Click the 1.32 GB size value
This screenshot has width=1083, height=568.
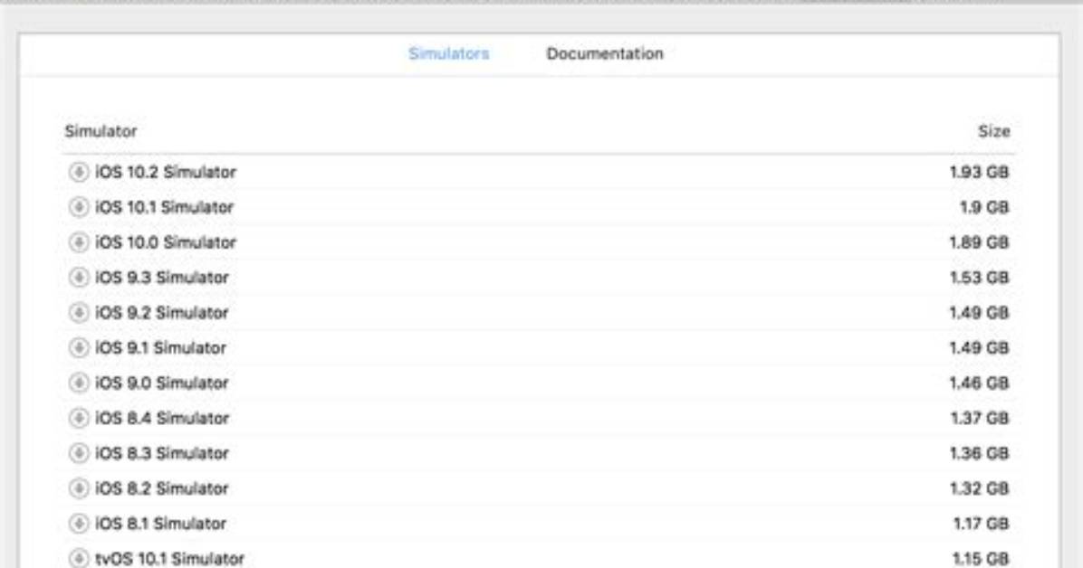click(979, 488)
